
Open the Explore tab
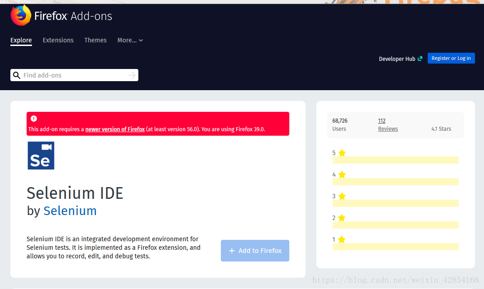point(21,40)
